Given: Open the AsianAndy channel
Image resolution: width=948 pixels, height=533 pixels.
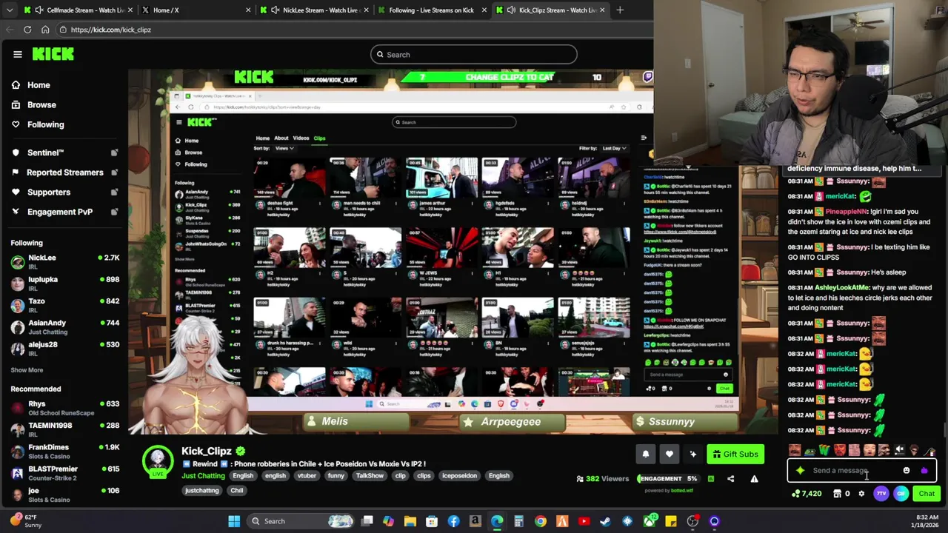Looking at the screenshot, I should (x=64, y=326).
